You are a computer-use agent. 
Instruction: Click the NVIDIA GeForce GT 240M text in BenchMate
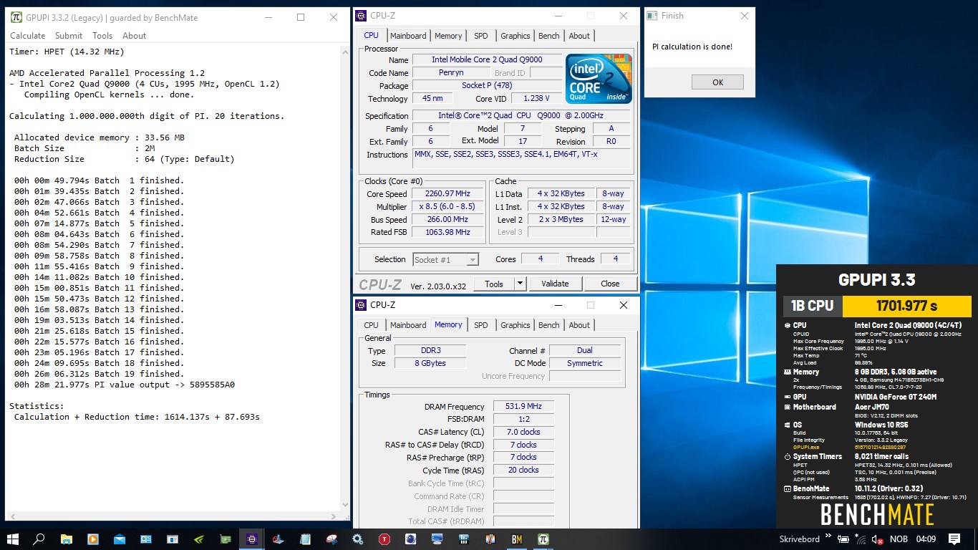895,397
